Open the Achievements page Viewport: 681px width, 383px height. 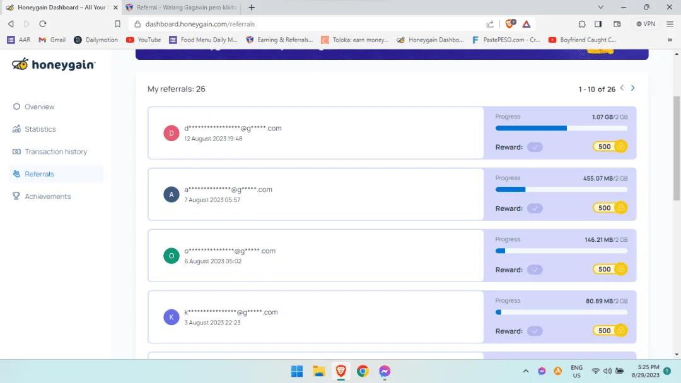47,197
